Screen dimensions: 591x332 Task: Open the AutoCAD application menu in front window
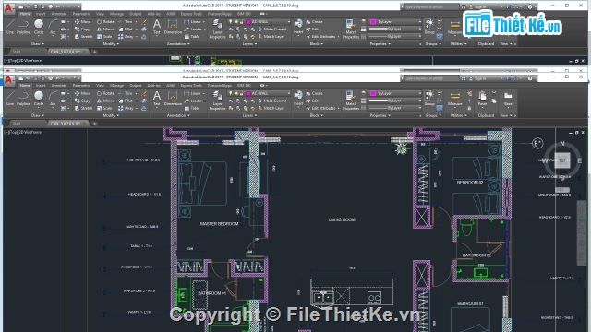[9, 79]
